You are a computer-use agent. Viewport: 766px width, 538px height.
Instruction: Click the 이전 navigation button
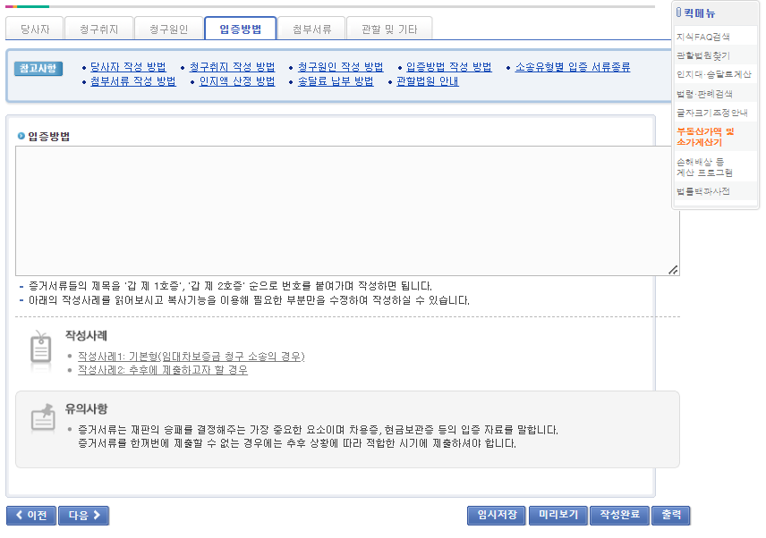[x=31, y=515]
